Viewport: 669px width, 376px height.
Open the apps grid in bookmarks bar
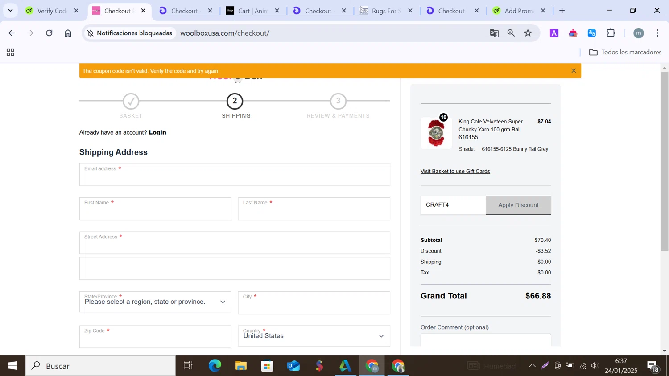click(11, 53)
